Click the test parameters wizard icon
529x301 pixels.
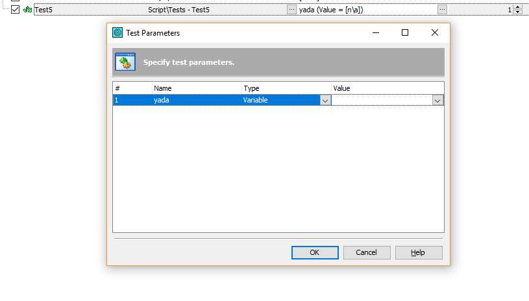click(125, 62)
